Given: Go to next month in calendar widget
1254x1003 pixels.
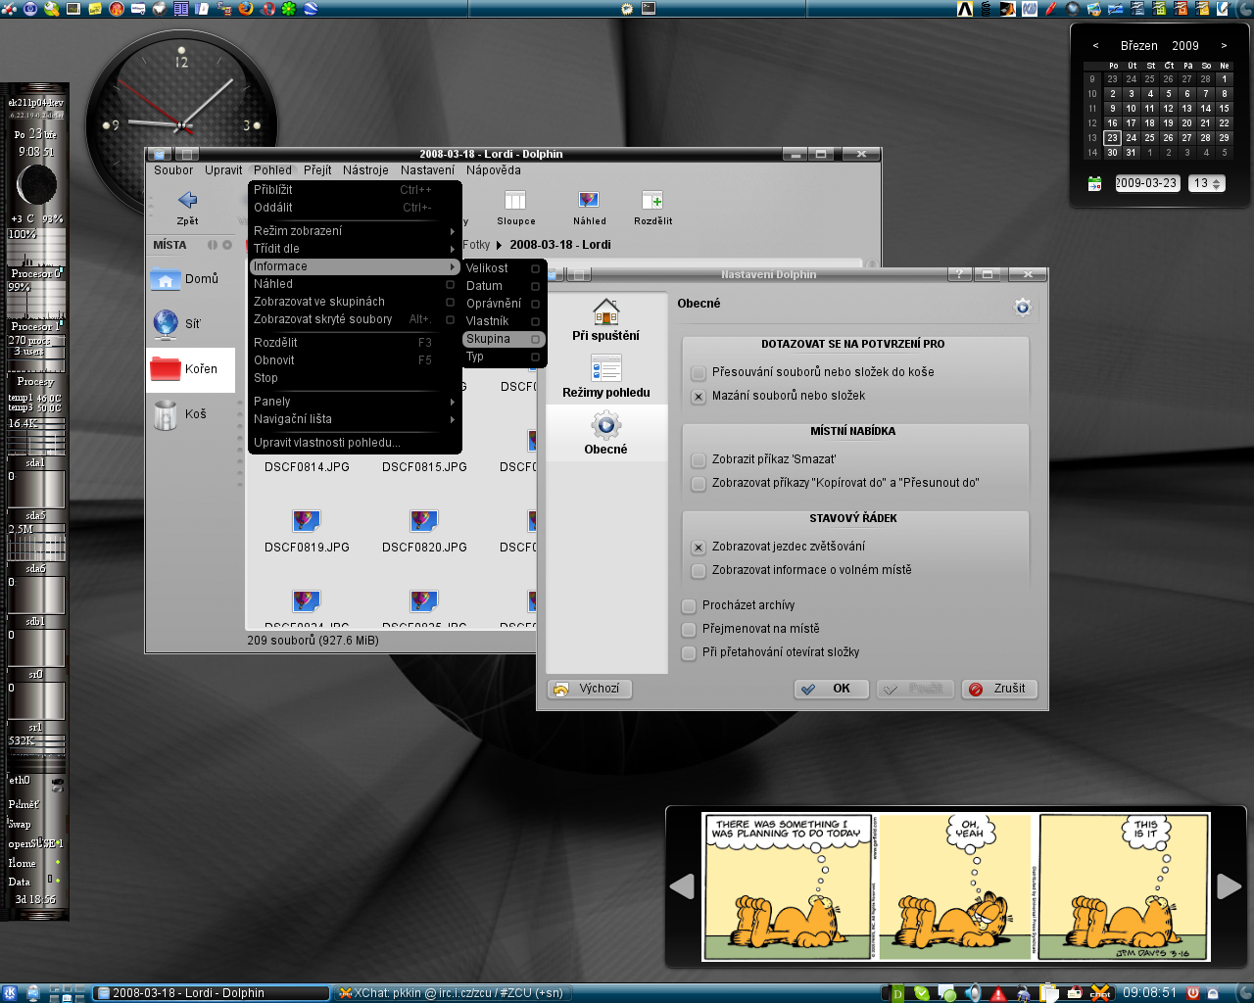Looking at the screenshot, I should [1224, 46].
